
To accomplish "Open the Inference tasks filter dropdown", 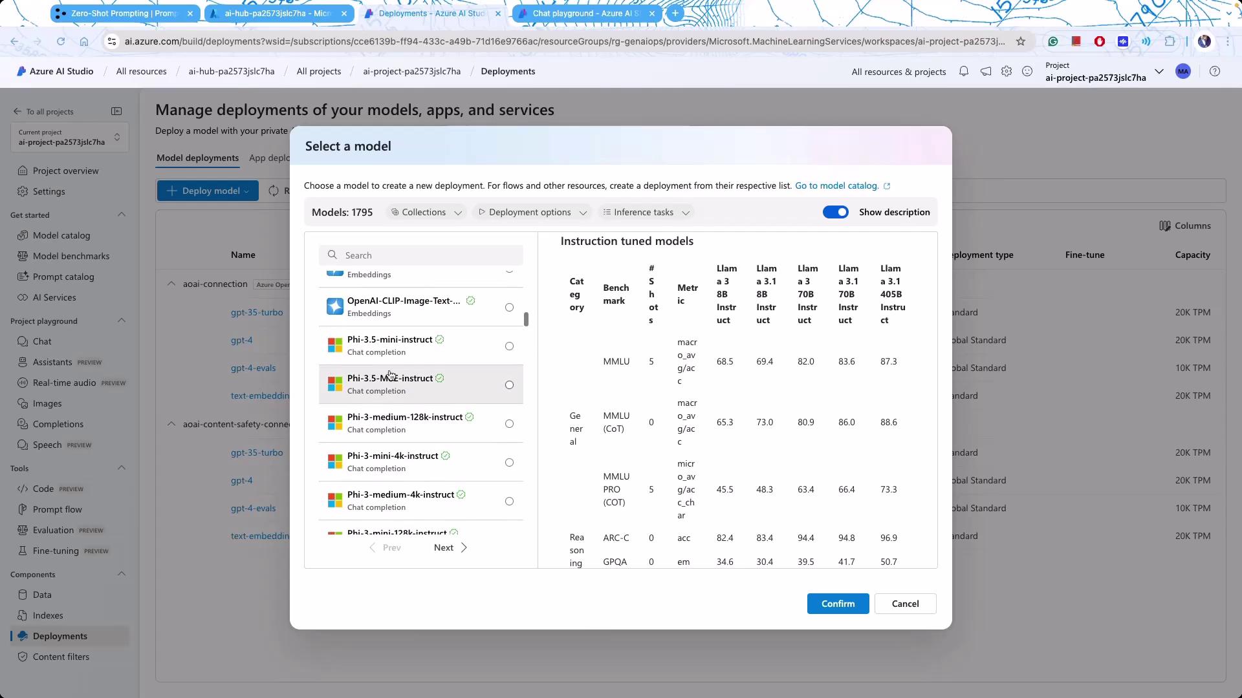I will 646,212.
